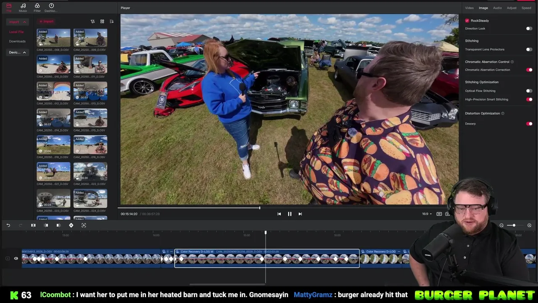Adjust the timeline zoom slider handle
The width and height of the screenshot is (538, 303).
click(514, 226)
